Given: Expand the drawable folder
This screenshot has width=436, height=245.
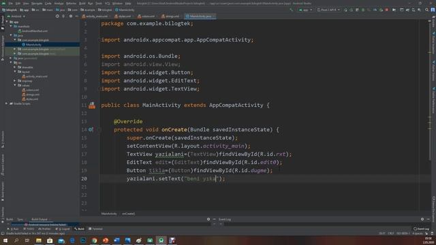Looking at the screenshot, I should [15, 67].
